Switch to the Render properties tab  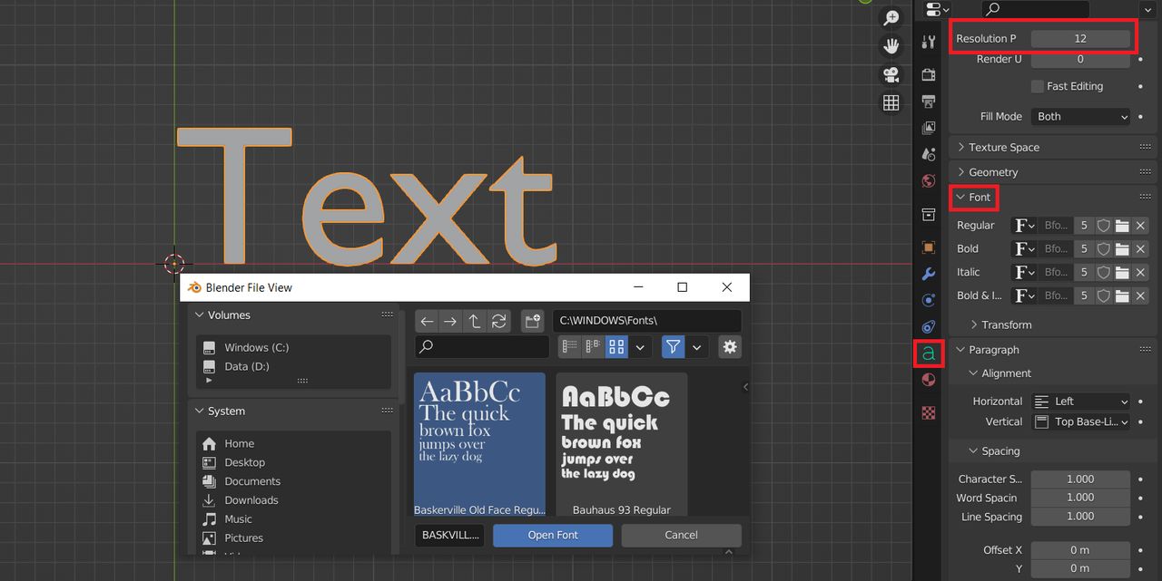(928, 74)
